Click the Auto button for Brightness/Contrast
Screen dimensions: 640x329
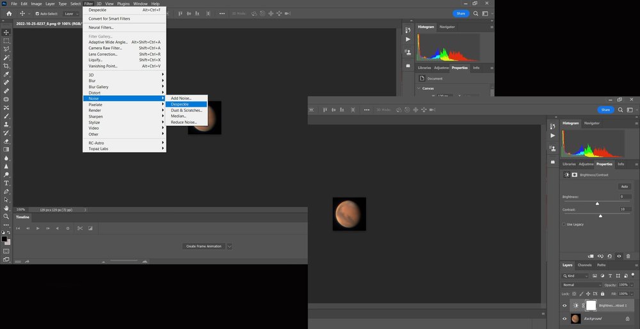click(625, 187)
